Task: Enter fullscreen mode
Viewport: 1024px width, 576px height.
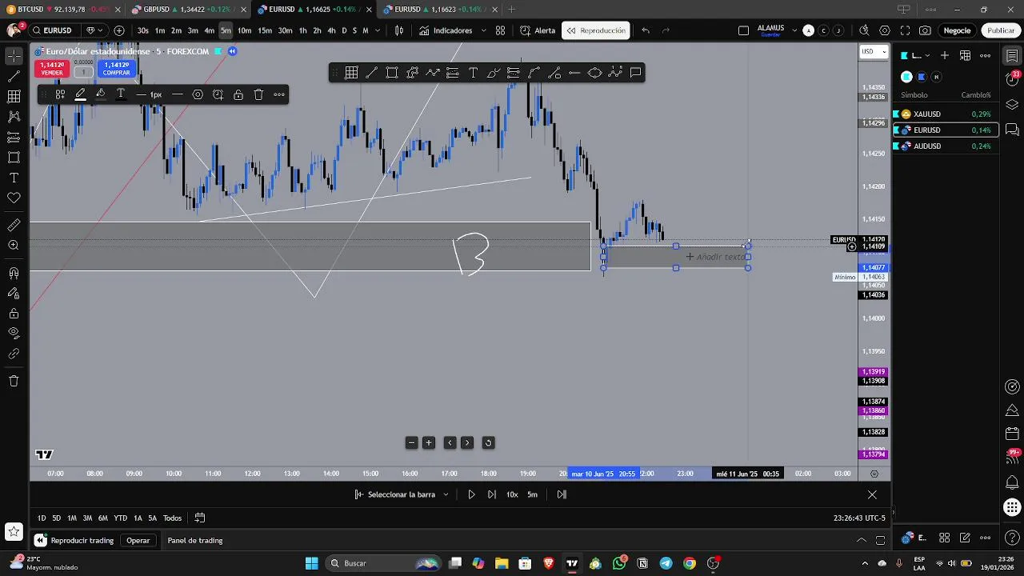Action: point(905,30)
